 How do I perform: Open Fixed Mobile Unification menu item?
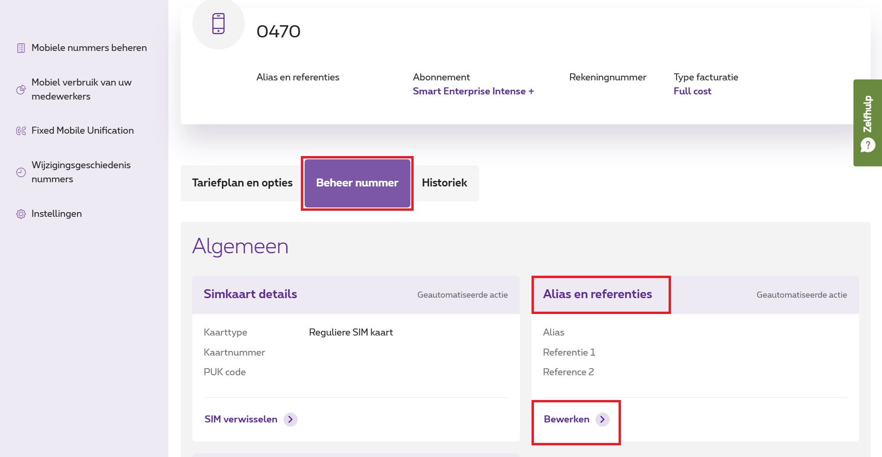(82, 130)
